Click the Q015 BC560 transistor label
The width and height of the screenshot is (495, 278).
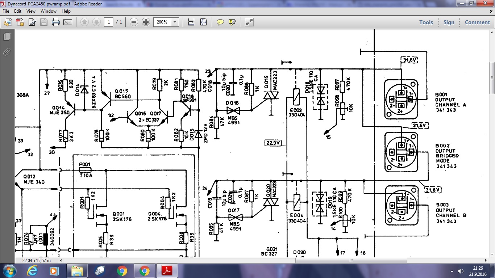click(122, 94)
